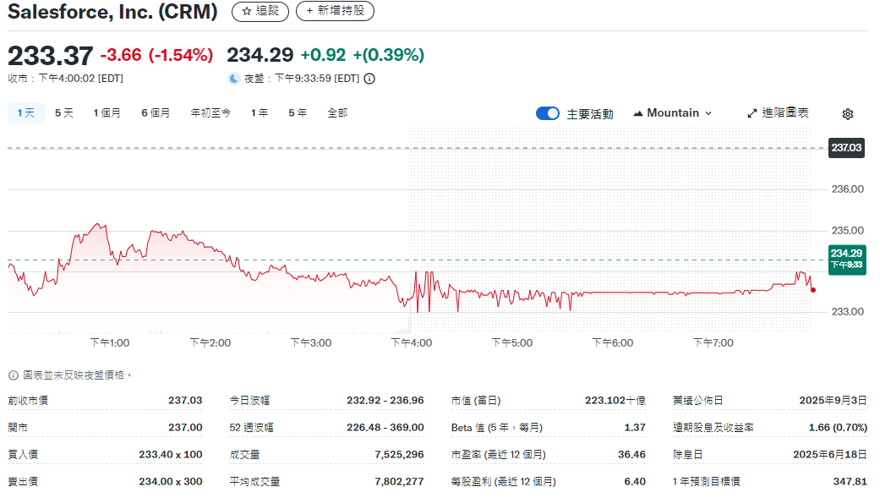Viewport: 880px width, 498px height.
Task: Click the 下午7:00 axis label
Action: coord(713,343)
